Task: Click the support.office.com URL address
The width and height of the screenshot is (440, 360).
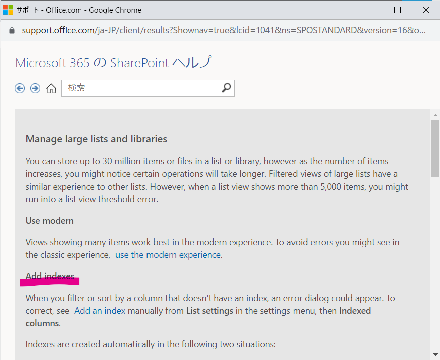Action: 223,30
